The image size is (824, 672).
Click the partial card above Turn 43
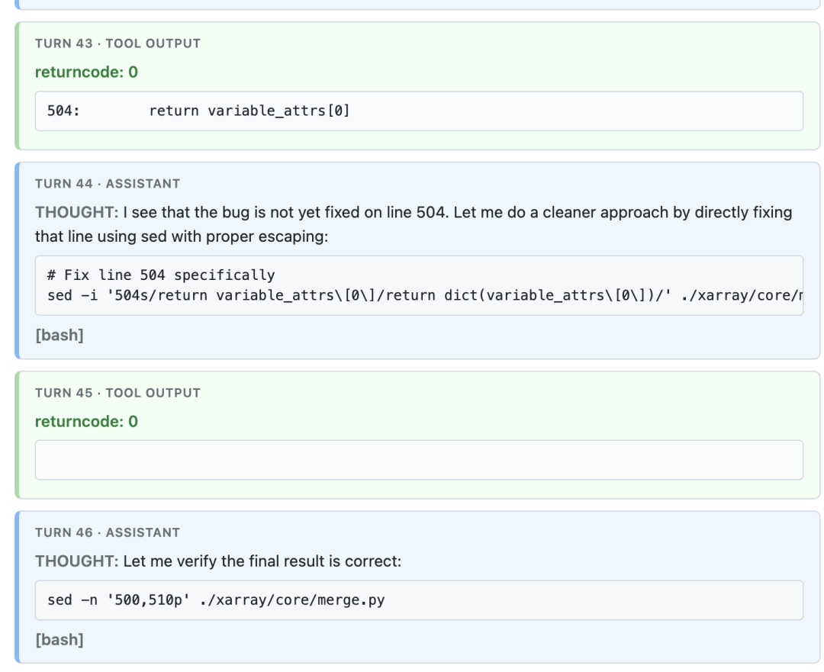[x=417, y=5]
